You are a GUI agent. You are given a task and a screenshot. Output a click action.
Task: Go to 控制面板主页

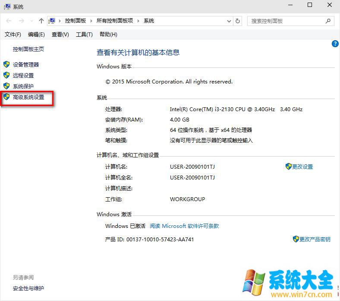(x=28, y=49)
